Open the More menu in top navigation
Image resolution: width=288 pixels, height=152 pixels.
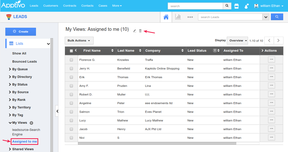pos(117,6)
